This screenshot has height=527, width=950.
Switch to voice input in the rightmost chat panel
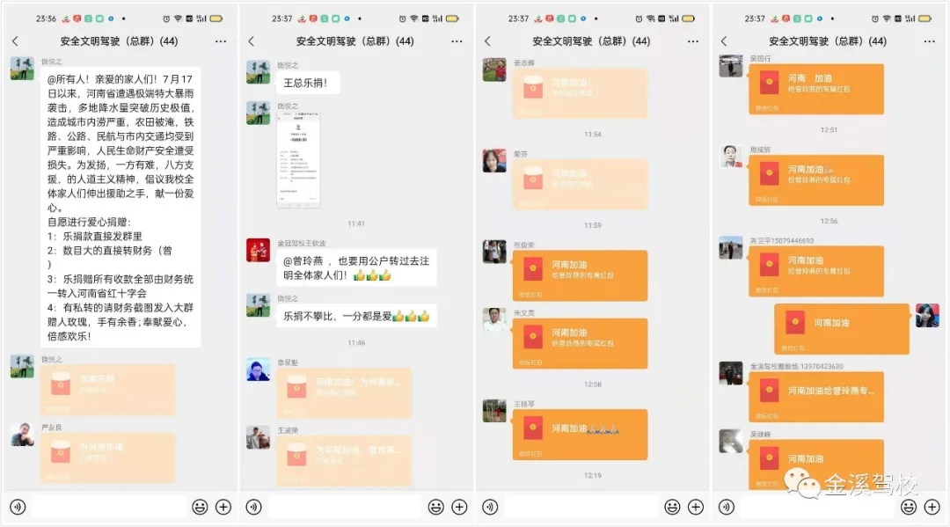727,507
